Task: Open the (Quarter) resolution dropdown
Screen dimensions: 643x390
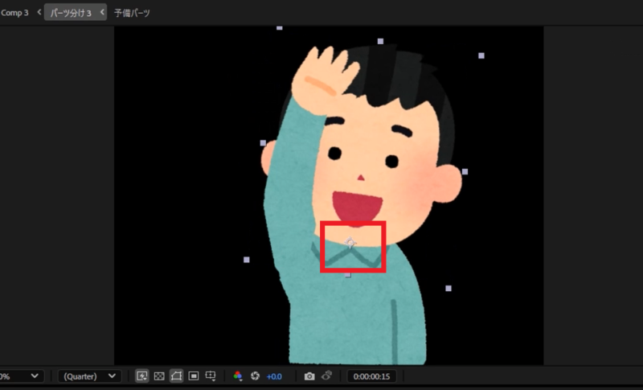Action: coord(89,376)
